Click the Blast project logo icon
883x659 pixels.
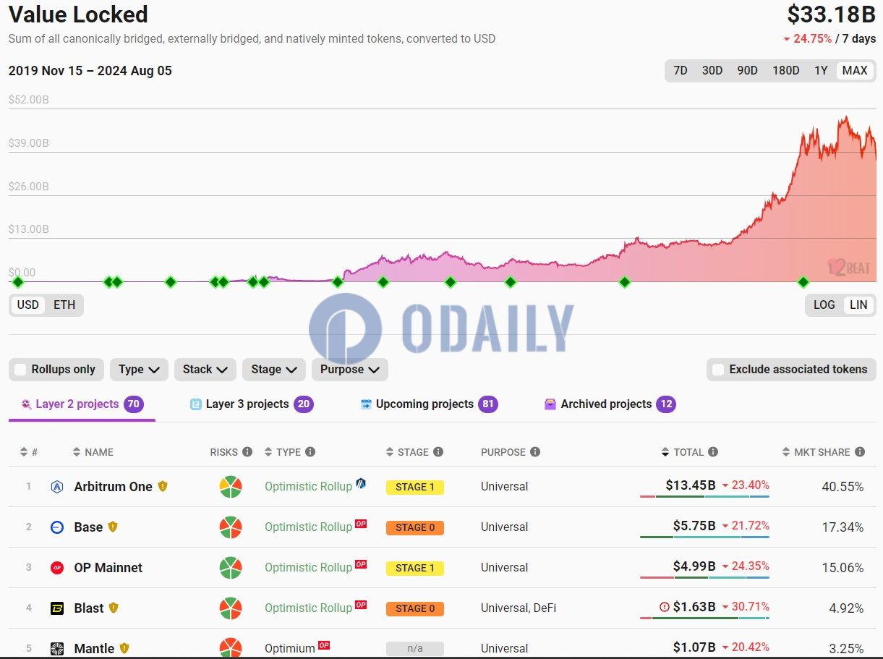[x=57, y=608]
